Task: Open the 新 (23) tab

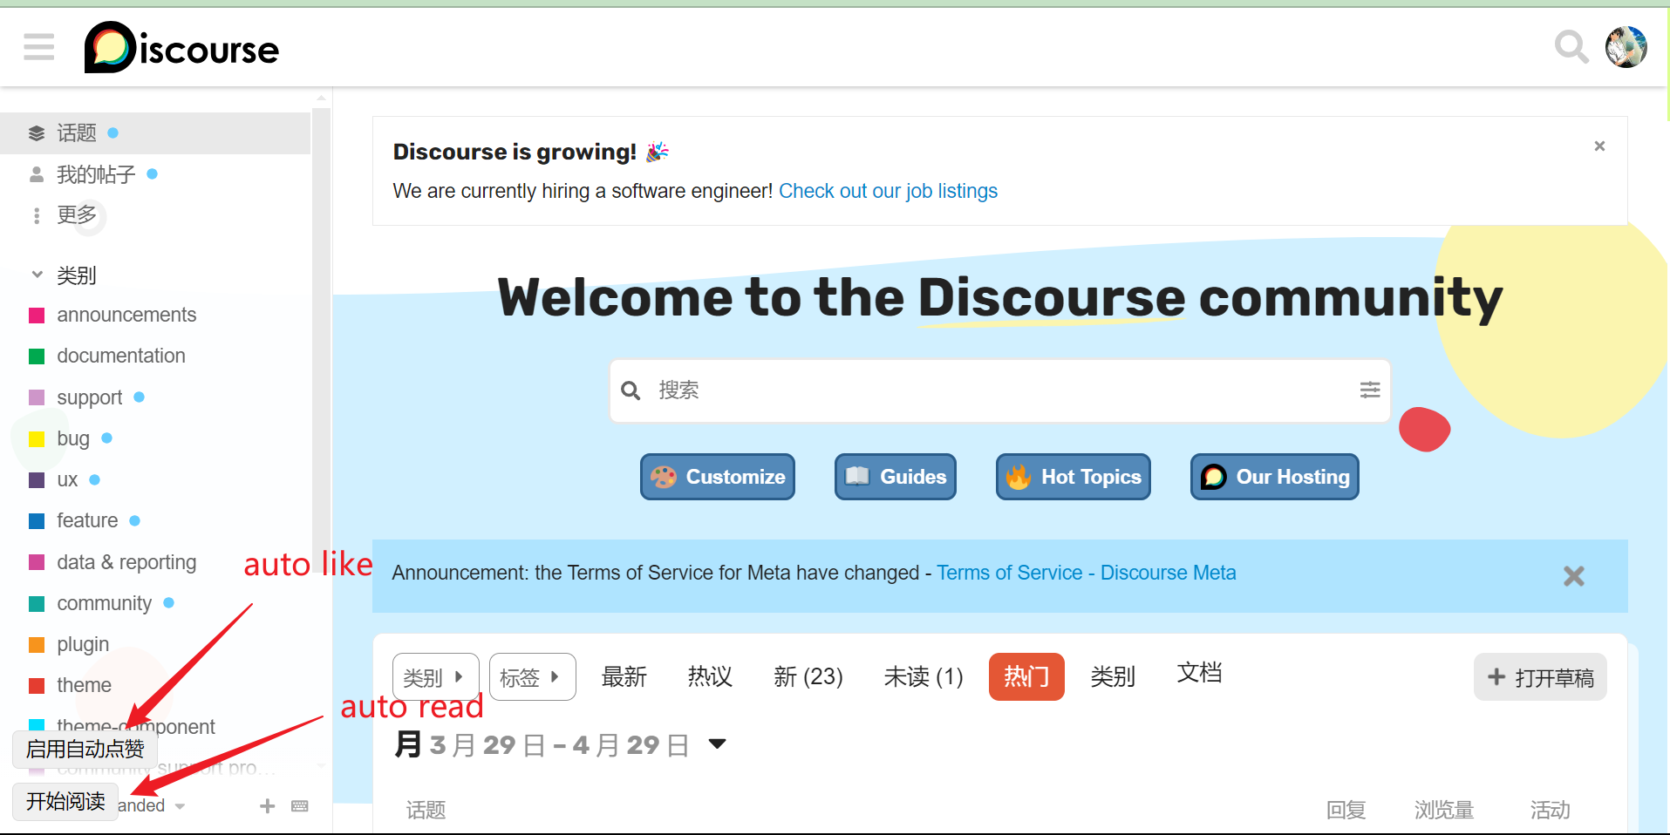Action: pyautogui.click(x=808, y=676)
